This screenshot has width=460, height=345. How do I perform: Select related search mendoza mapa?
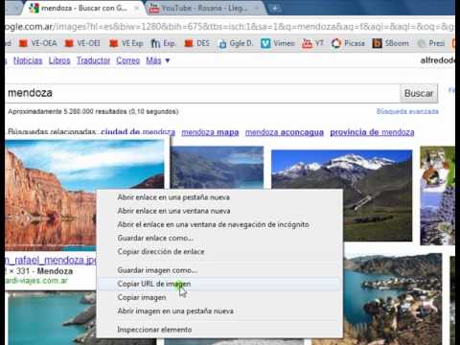coord(210,132)
